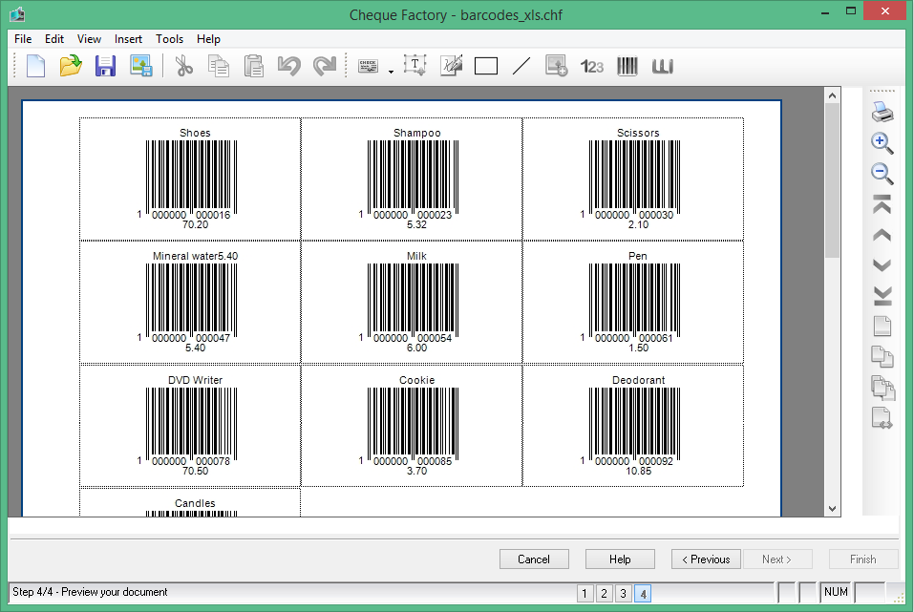This screenshot has width=914, height=612.
Task: Go back with the Previous button
Action: tap(706, 559)
